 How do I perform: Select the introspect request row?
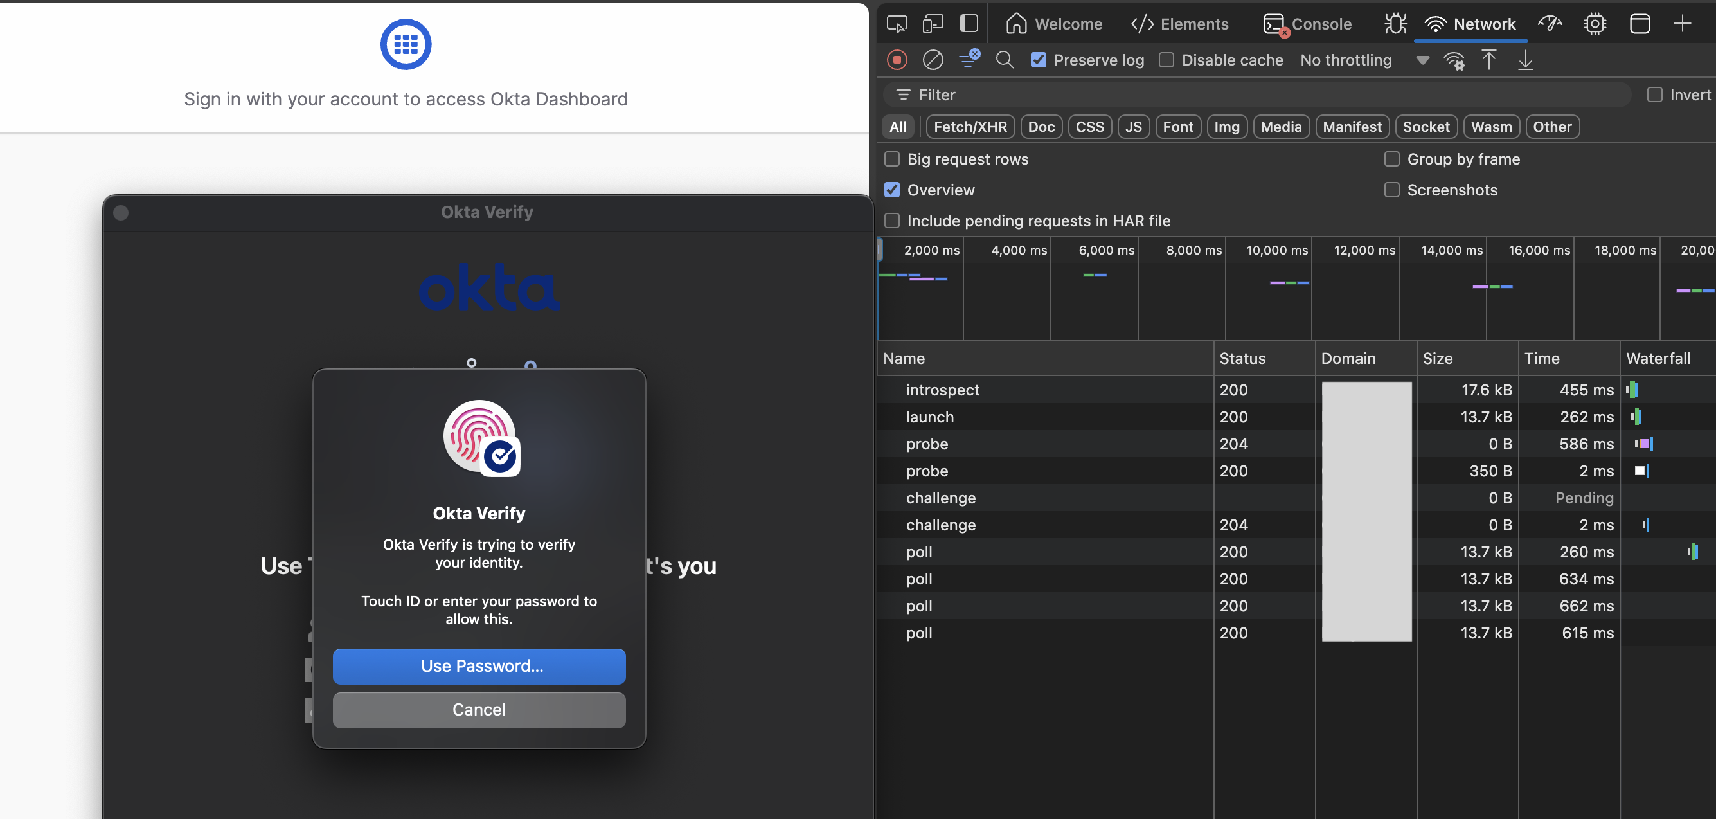(1296, 390)
